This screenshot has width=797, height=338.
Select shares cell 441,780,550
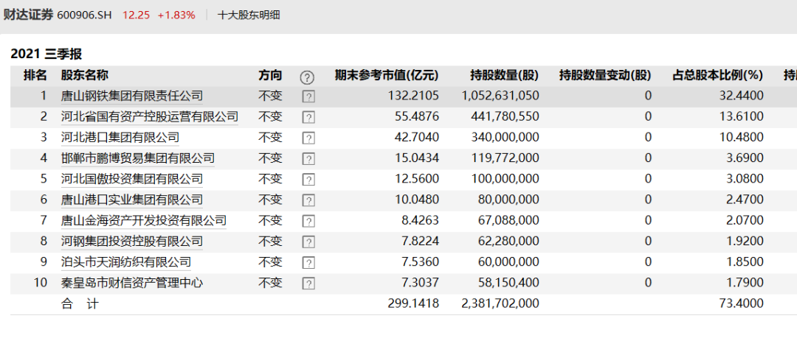click(506, 116)
